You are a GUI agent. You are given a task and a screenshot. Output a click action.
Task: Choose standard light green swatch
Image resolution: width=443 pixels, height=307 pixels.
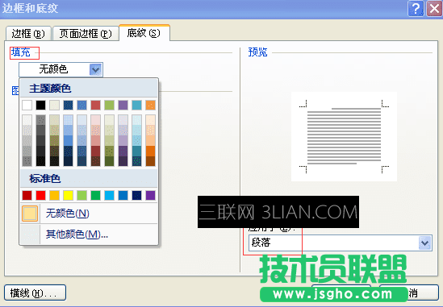tap(82, 195)
